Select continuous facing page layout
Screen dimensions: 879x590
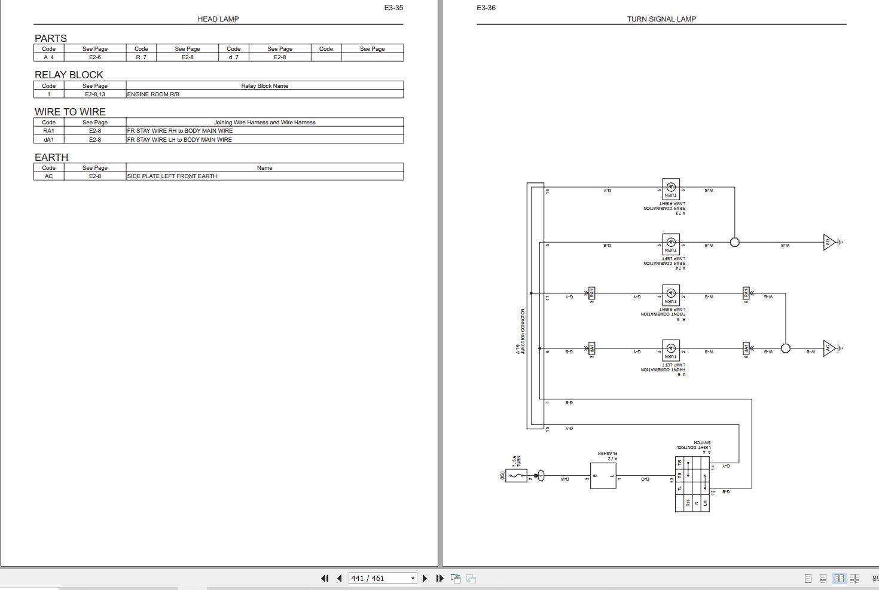[854, 578]
